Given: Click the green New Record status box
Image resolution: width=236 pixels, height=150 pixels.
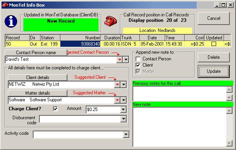Looking at the screenshot, I should tap(61, 25).
